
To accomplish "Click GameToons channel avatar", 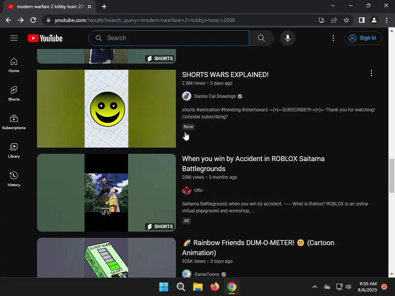I will pos(187,274).
